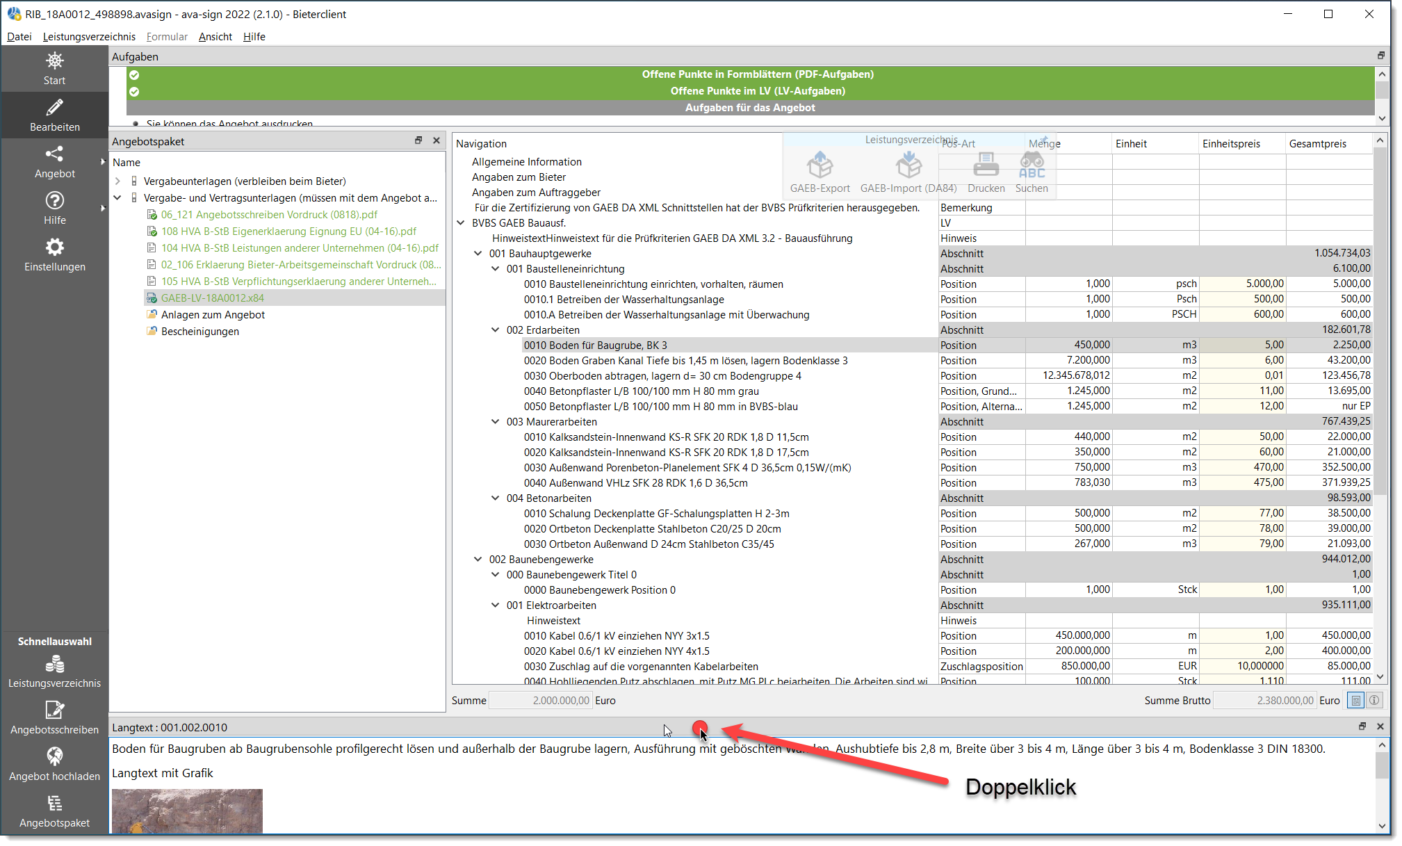Open Einstellungen gear icon
This screenshot has width=1402, height=846.
[54, 247]
